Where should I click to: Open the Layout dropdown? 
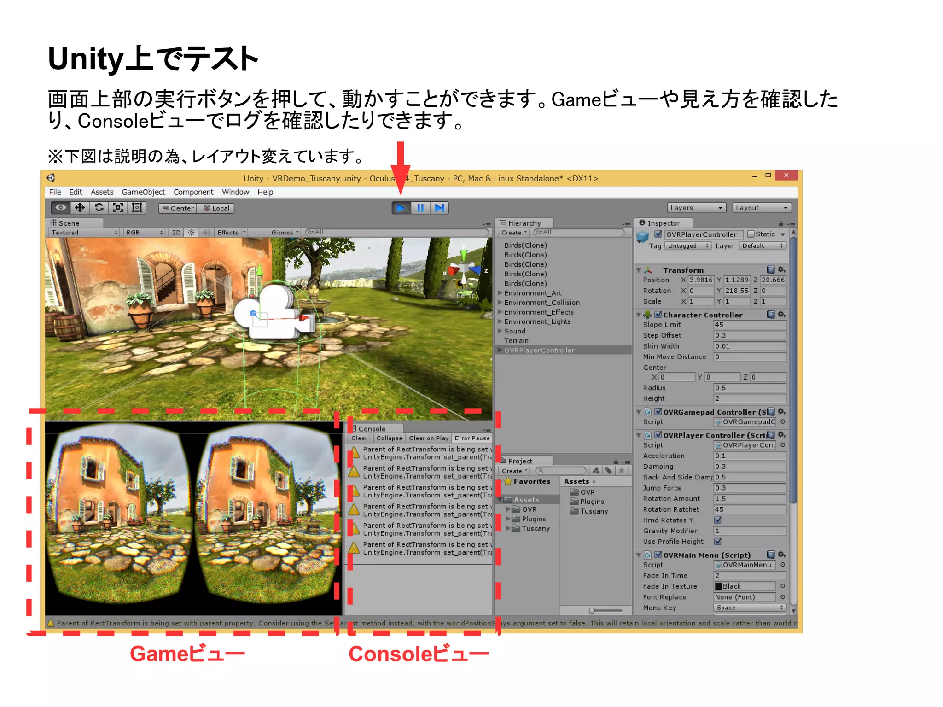coord(762,208)
